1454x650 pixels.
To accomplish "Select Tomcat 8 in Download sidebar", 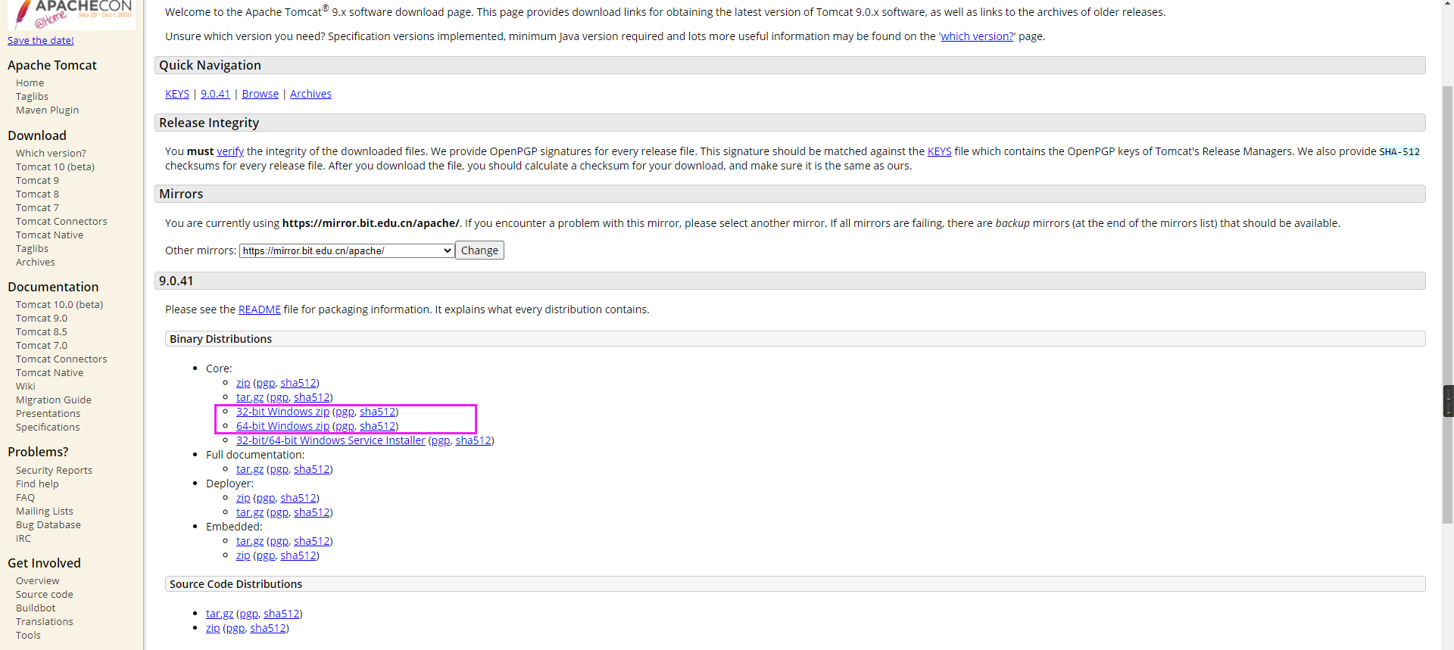I will point(37,194).
